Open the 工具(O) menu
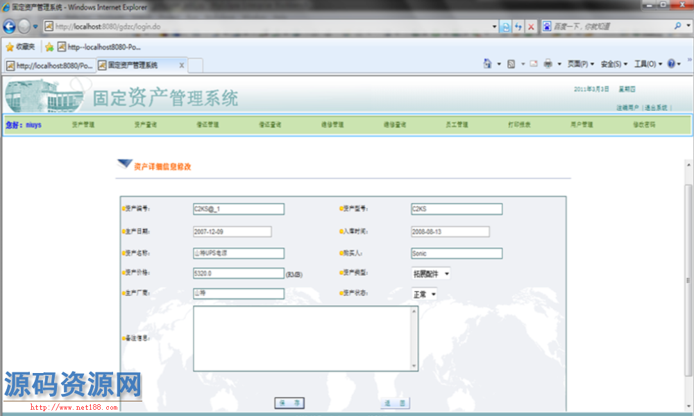This screenshot has height=416, width=694. 648,64
